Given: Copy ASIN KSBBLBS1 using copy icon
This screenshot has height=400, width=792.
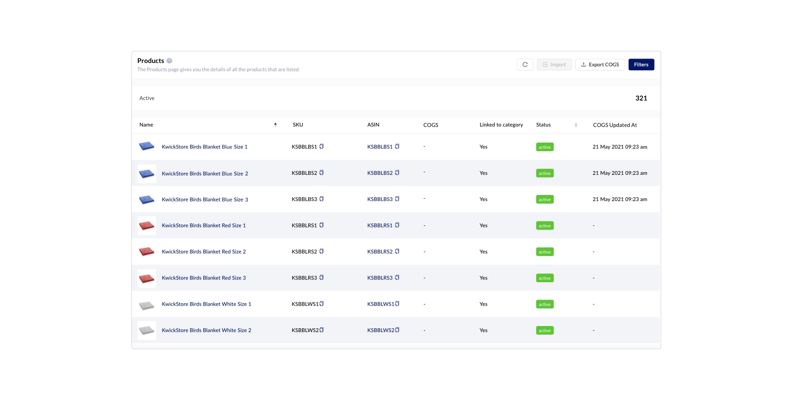Looking at the screenshot, I should (397, 147).
